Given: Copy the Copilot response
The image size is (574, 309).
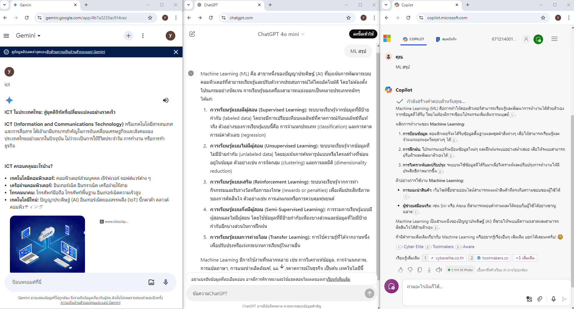Looking at the screenshot, I should click(x=420, y=270).
